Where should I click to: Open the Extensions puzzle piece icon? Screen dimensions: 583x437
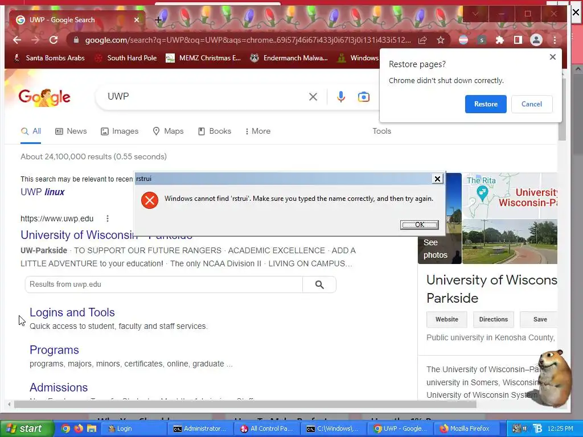[500, 40]
